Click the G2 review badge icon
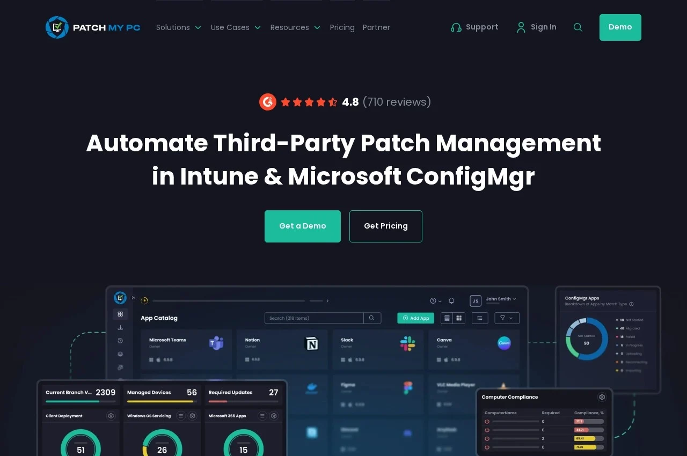 click(268, 102)
